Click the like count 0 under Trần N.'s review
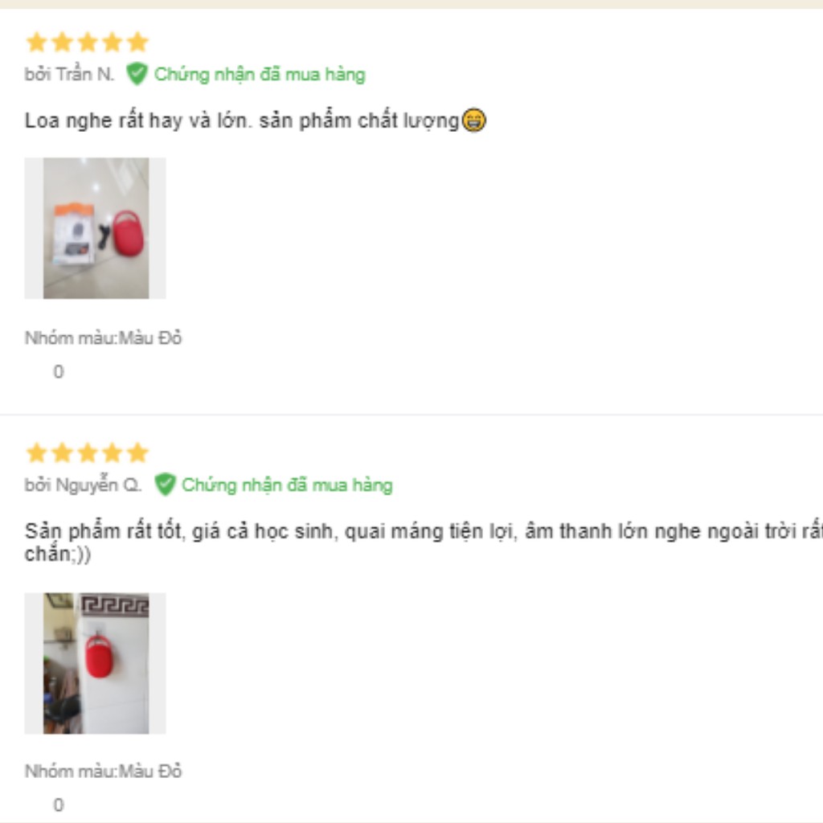823x823 pixels. point(58,371)
